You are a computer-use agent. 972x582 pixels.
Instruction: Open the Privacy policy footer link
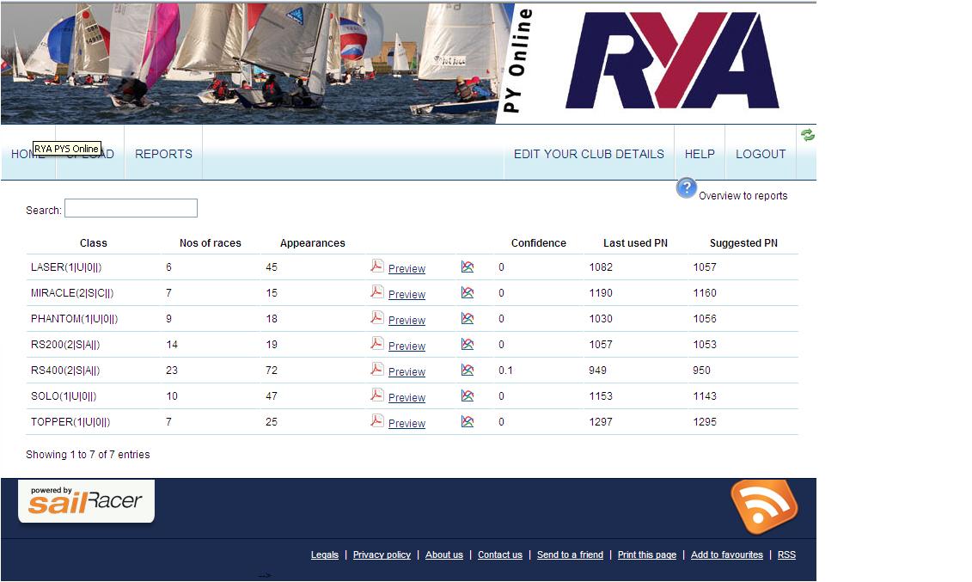coord(382,554)
